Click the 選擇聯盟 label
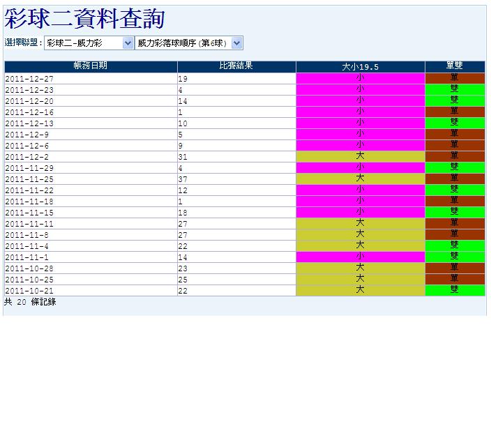Screen dimensions: 491x440 (23, 43)
